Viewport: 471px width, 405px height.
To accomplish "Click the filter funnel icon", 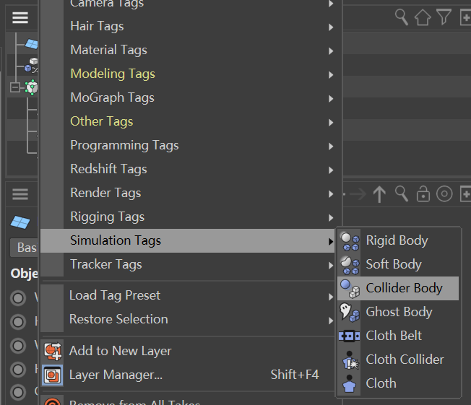I will coord(444,17).
